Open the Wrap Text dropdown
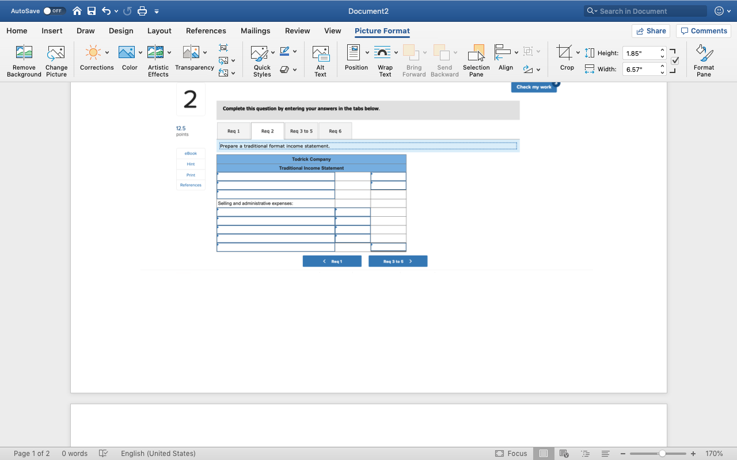Screen dimensions: 737x460 pyautogui.click(x=385, y=59)
